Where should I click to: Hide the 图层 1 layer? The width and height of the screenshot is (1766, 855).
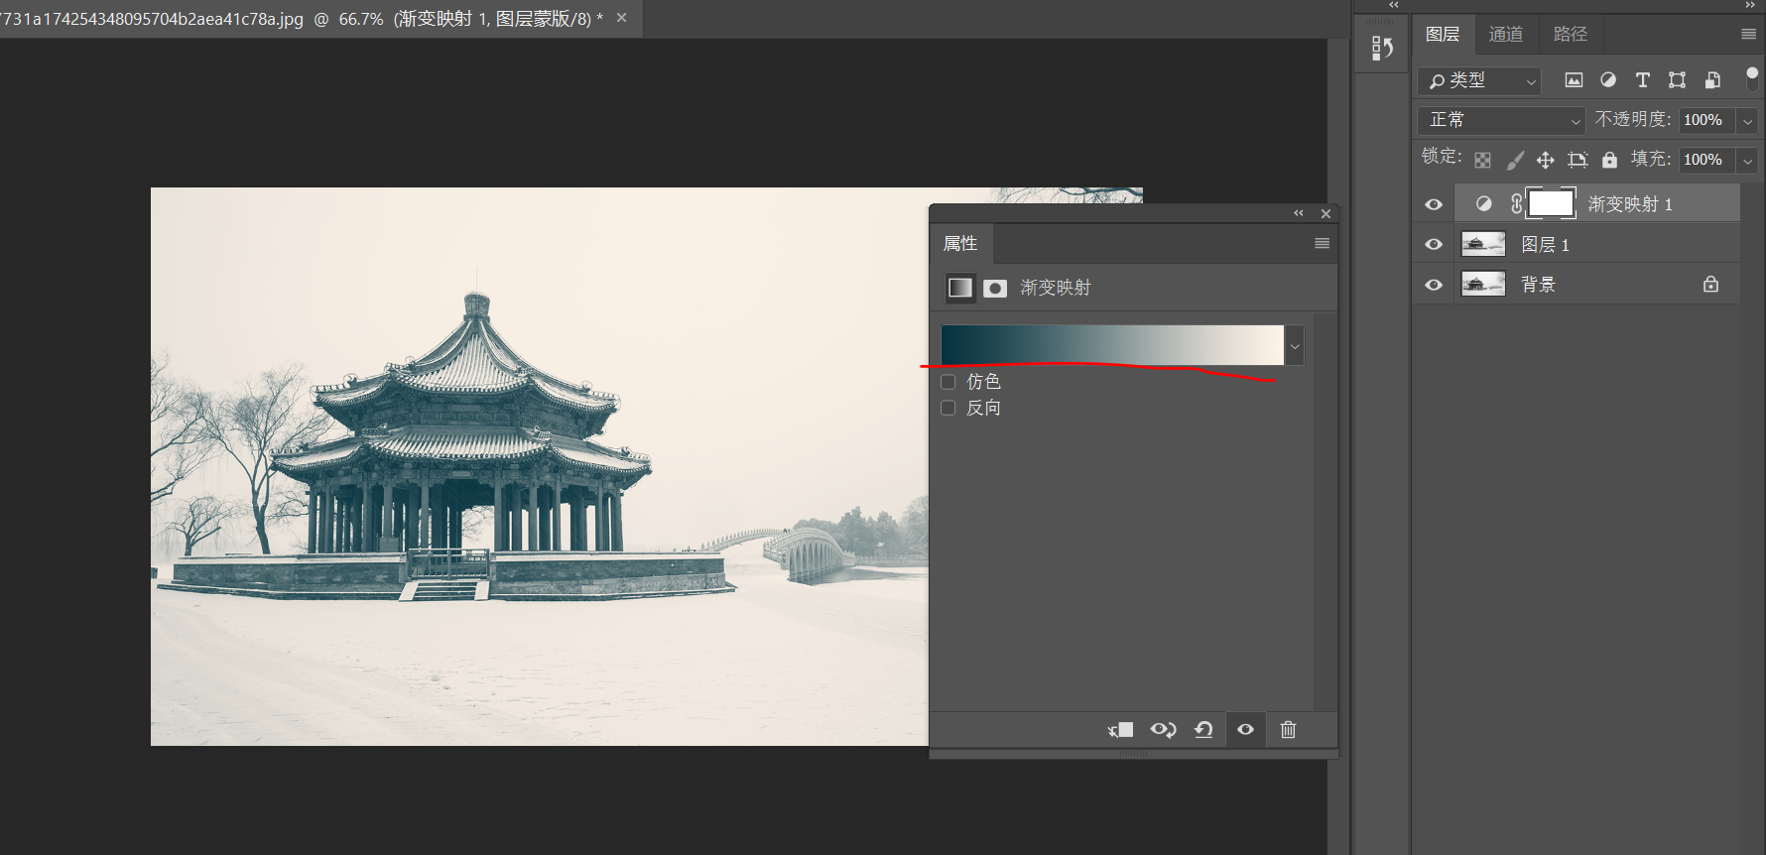1434,244
